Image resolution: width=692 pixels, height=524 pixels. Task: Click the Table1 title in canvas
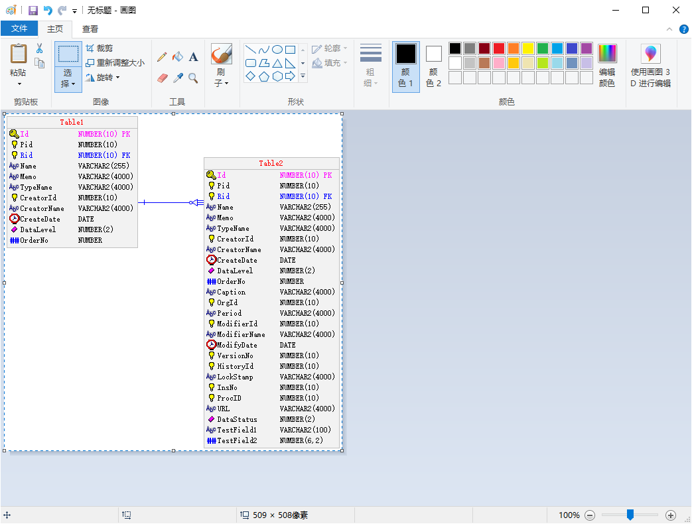[72, 122]
